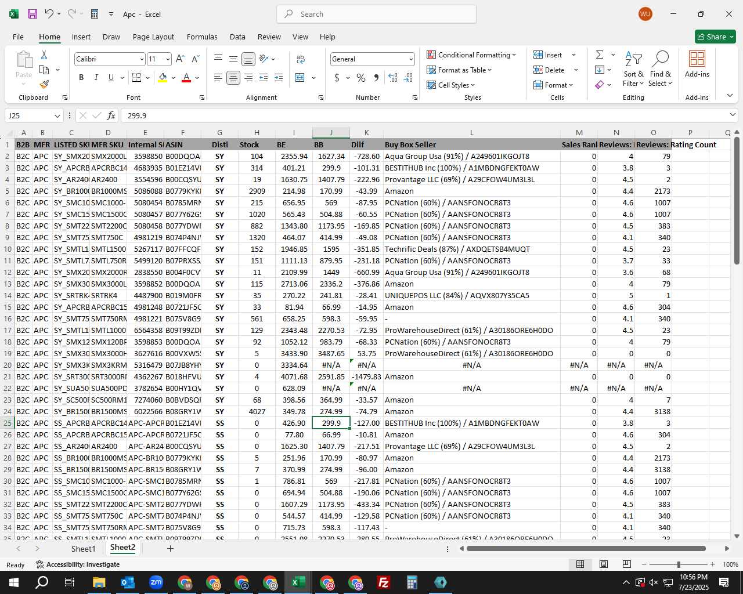
Task: Open the General number format dropdown
Action: 411,59
